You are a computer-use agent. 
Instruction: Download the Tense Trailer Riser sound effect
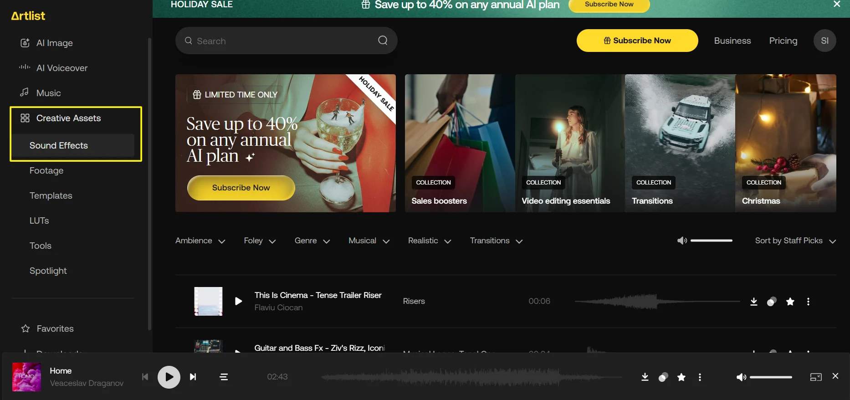pos(753,302)
